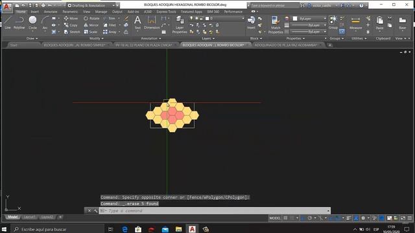Click the keyword search box in title bar
This screenshot has width=415, height=233.
point(274,5)
